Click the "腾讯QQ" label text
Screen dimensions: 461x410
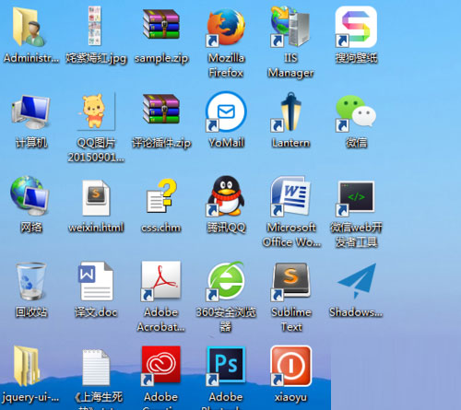[x=226, y=228]
